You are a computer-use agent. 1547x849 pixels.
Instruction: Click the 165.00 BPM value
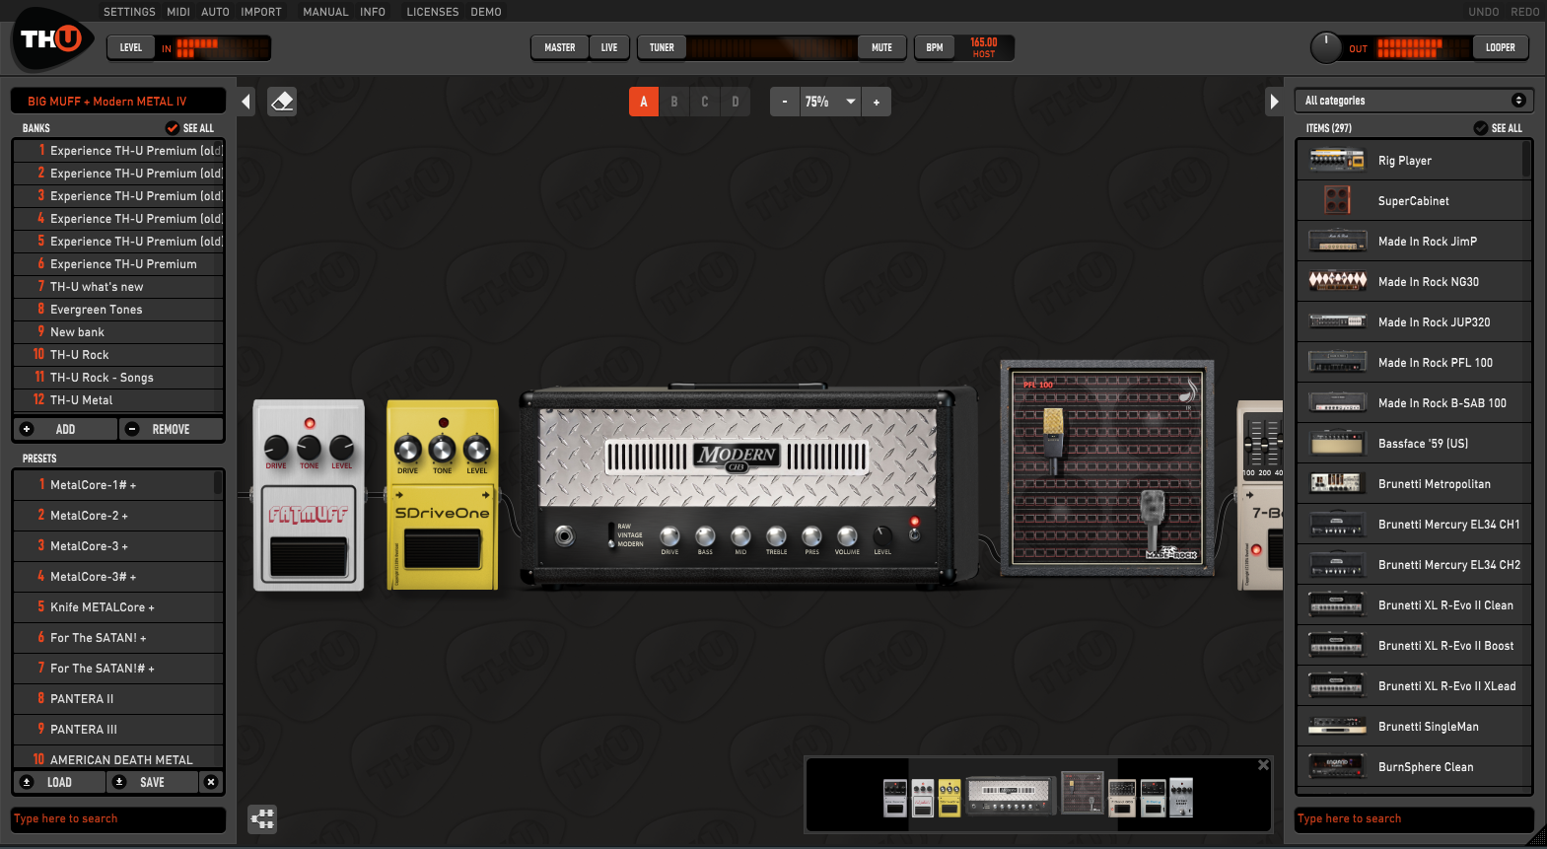(984, 42)
